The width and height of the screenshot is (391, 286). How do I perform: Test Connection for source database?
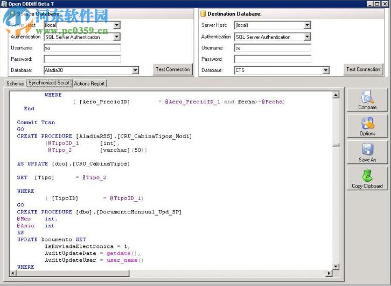coord(173,69)
